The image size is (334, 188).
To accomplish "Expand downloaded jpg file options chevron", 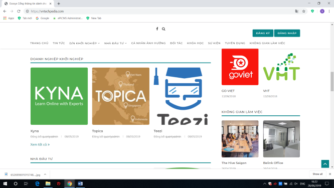I will coord(45,174).
